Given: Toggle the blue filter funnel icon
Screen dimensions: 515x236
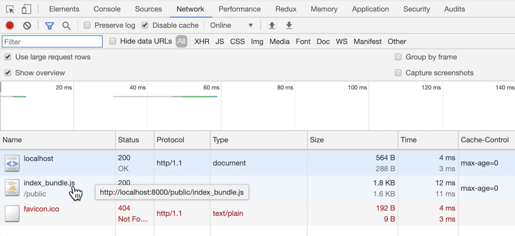Looking at the screenshot, I should tap(50, 26).
